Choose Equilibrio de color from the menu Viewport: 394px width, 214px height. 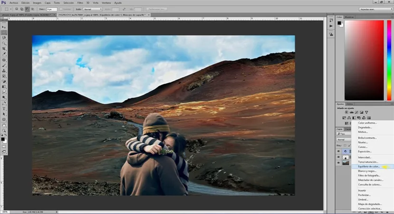coord(369,167)
